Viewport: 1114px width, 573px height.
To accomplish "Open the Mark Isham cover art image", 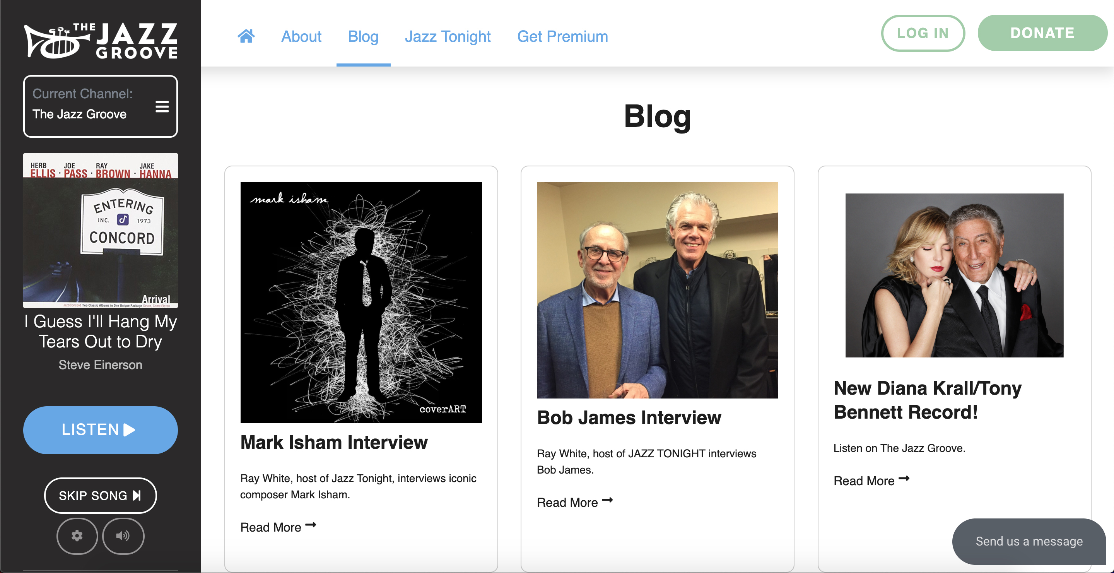I will point(361,302).
